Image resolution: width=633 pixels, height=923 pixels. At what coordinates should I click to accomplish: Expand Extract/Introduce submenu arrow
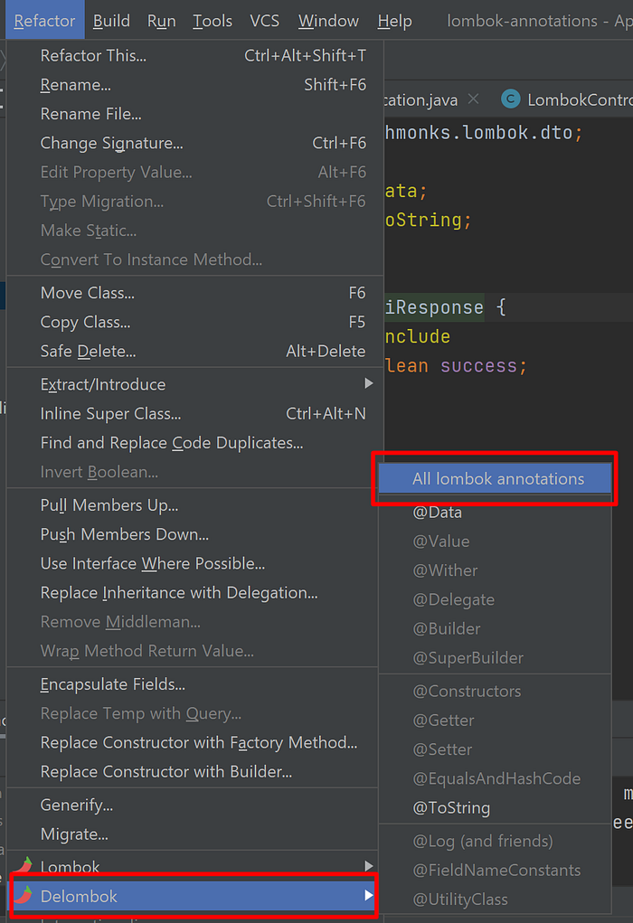369,384
